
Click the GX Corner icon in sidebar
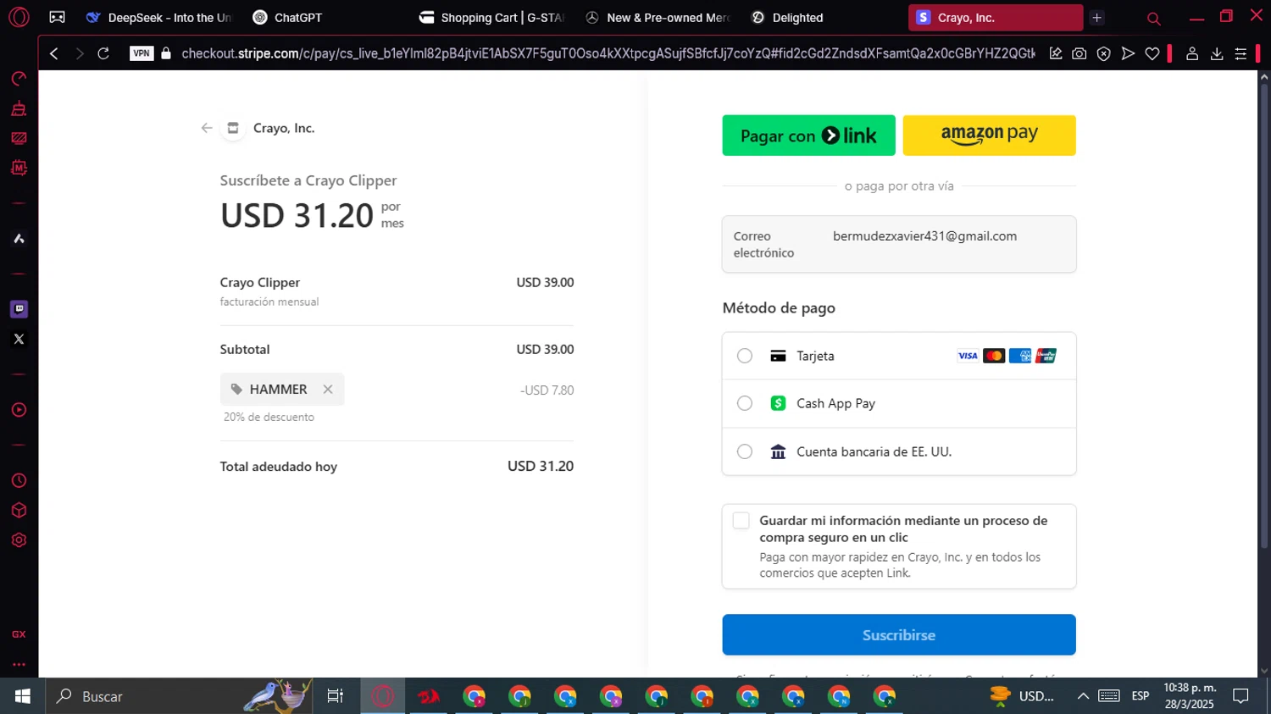click(19, 634)
